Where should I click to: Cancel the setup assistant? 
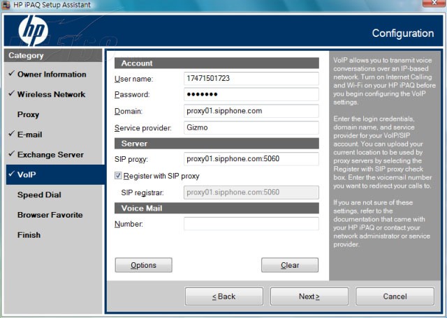395,296
